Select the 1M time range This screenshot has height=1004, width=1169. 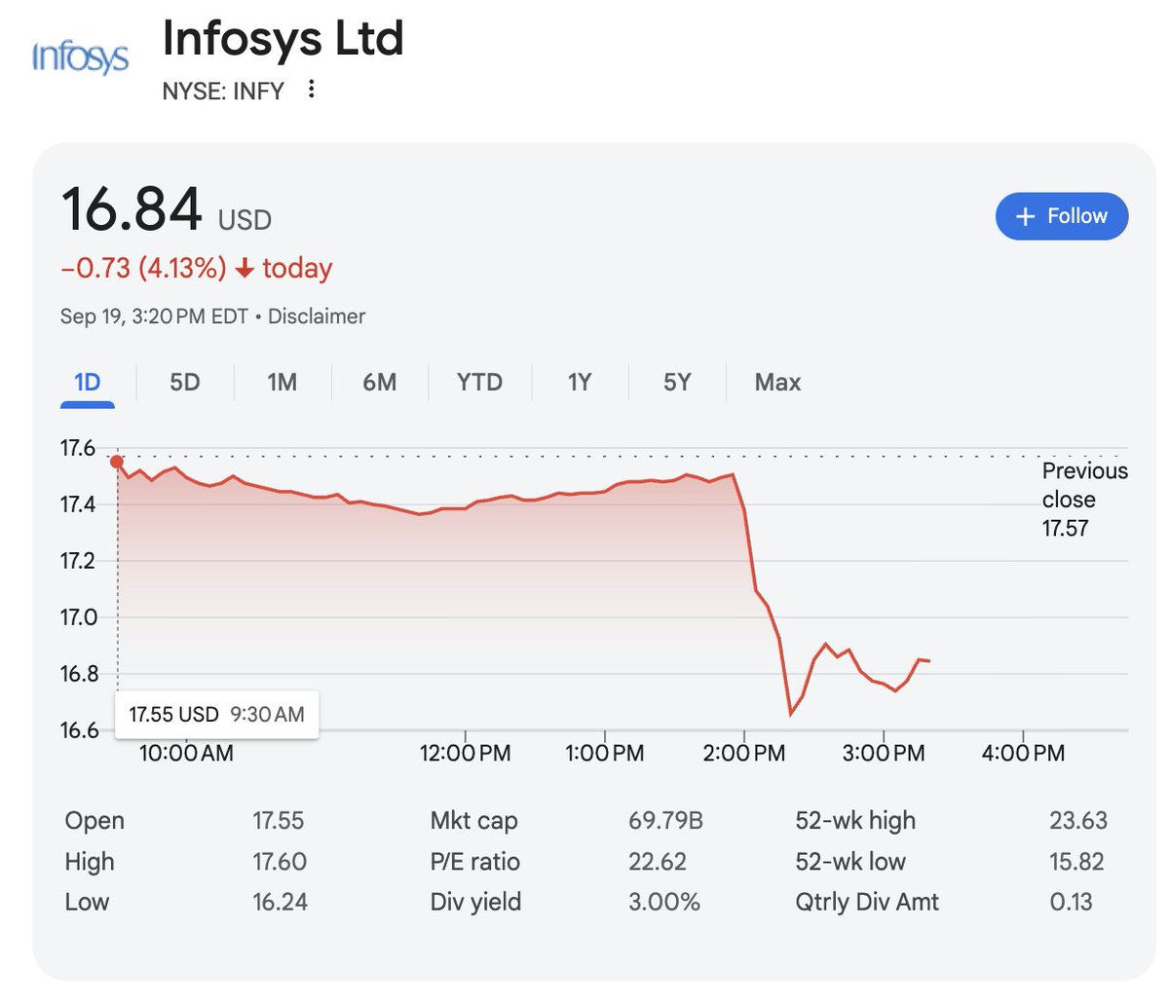click(281, 383)
